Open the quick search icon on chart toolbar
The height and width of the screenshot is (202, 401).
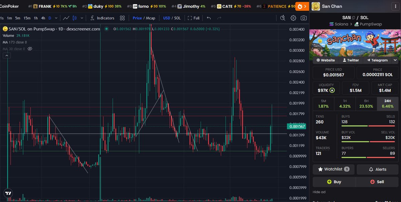(x=283, y=18)
